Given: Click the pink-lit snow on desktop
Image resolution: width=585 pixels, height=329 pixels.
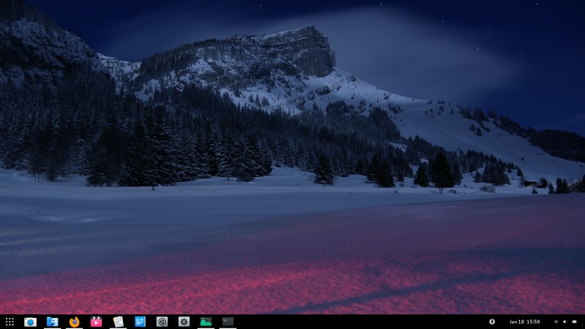Looking at the screenshot, I should [219, 285].
